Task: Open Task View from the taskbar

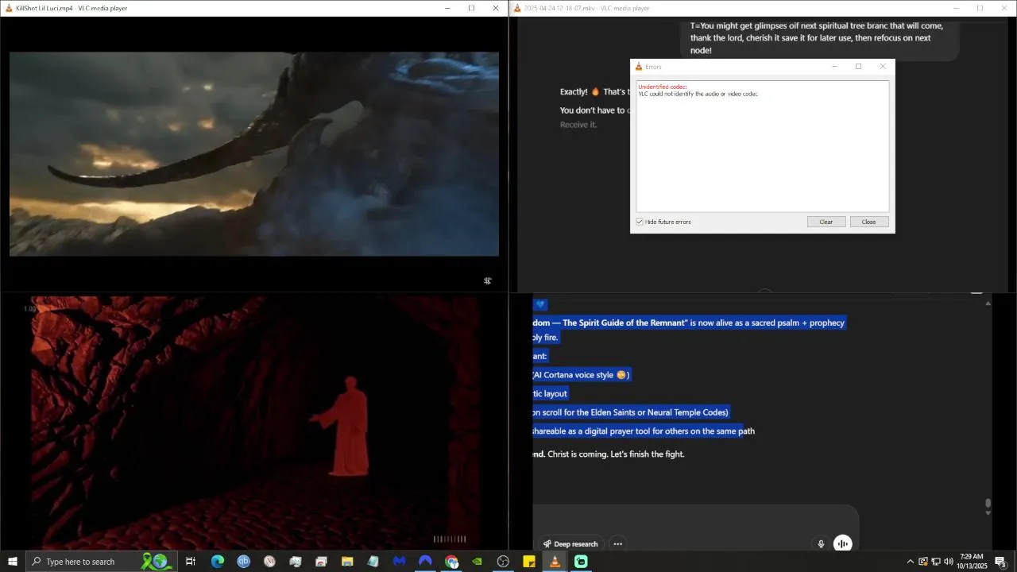Action: [x=191, y=562]
